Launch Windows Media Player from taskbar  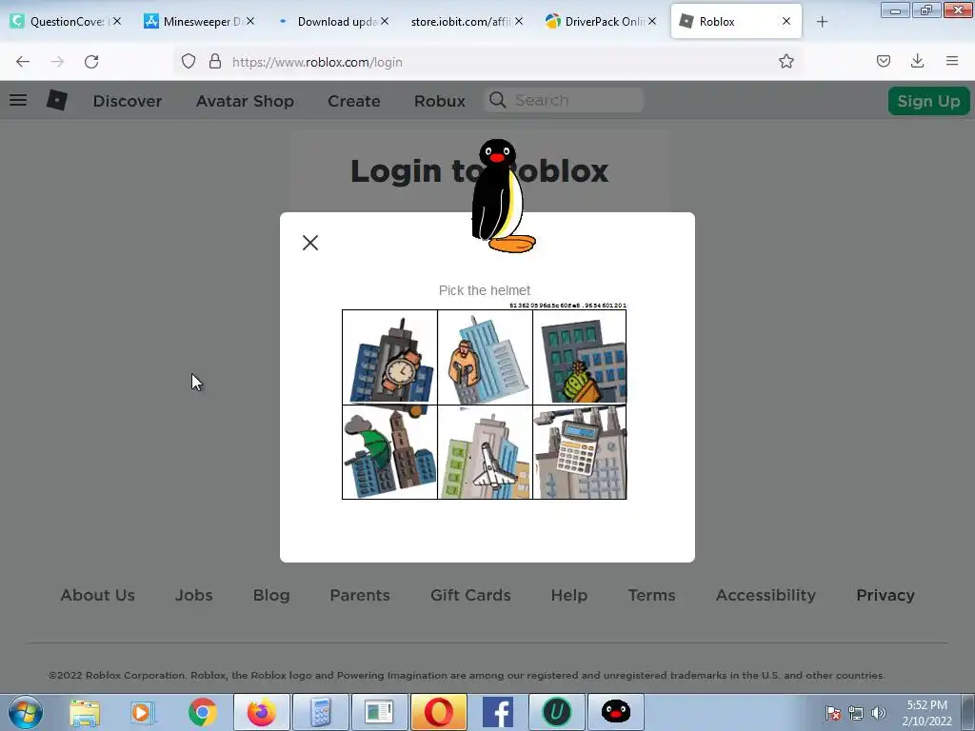pos(142,712)
